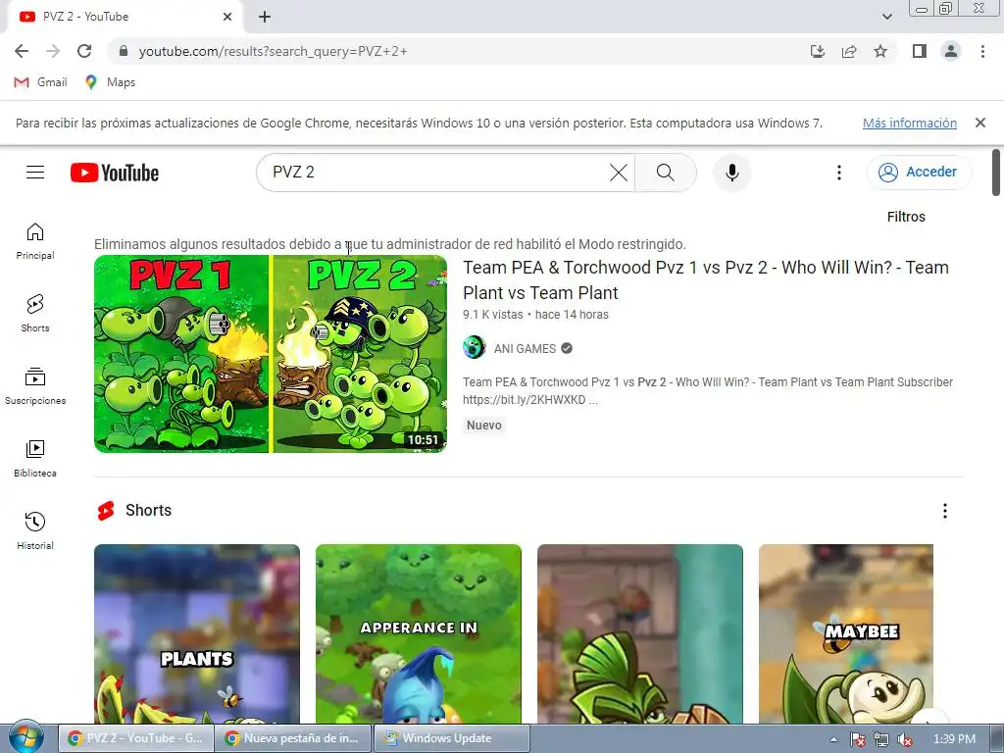Click the Más información link
1004x753 pixels.
(909, 123)
